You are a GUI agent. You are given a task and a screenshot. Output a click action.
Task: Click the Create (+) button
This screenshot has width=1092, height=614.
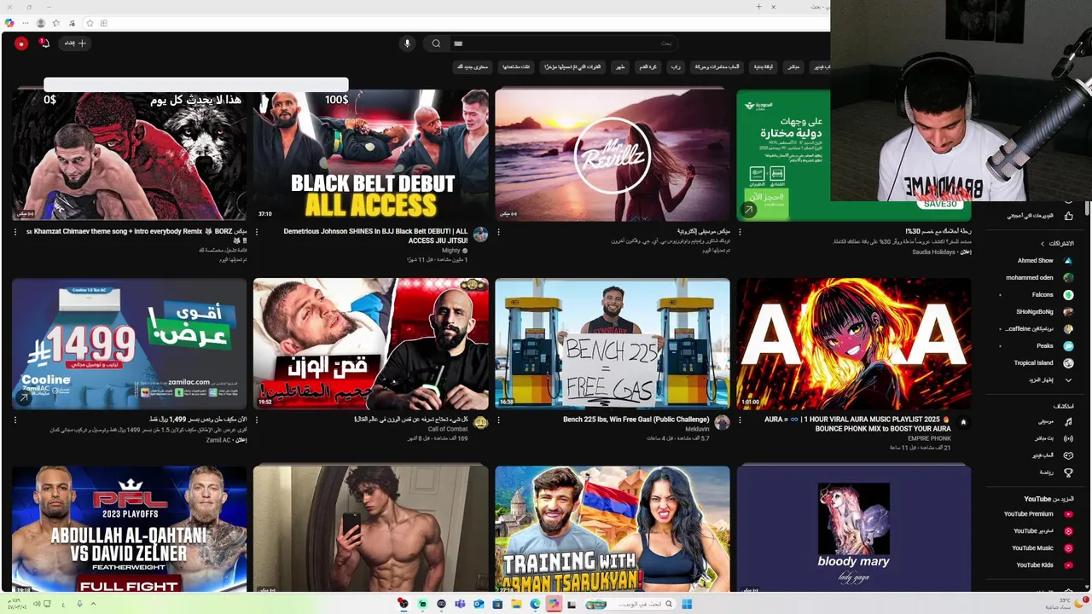point(76,43)
